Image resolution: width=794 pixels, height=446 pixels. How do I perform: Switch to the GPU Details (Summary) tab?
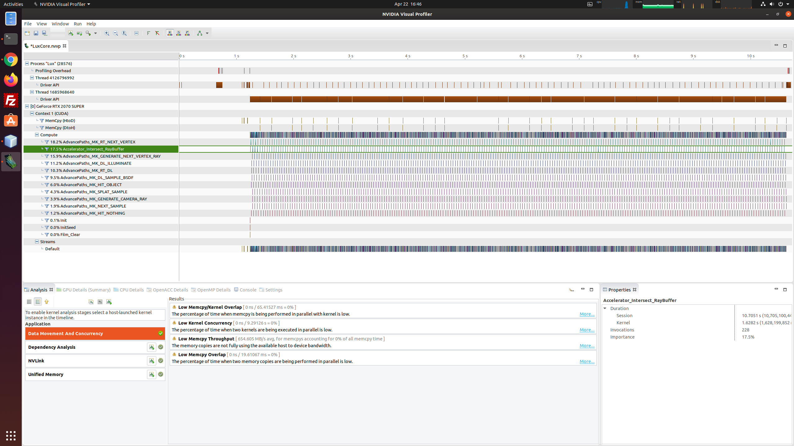click(x=83, y=290)
